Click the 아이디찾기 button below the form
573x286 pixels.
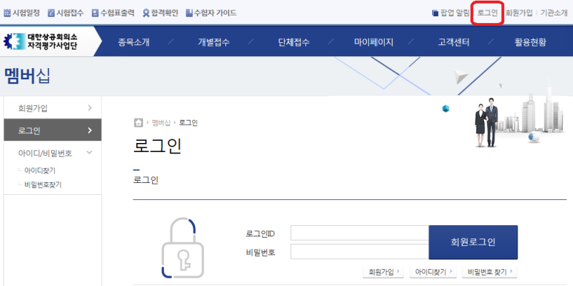[433, 272]
